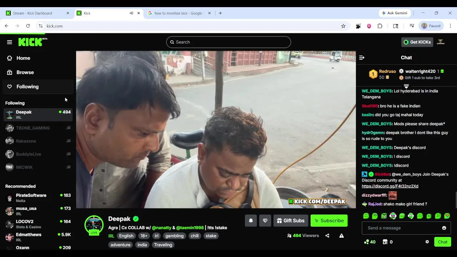This screenshot has width=457, height=257.
Task: Open chat settings gear
Action: (x=427, y=242)
